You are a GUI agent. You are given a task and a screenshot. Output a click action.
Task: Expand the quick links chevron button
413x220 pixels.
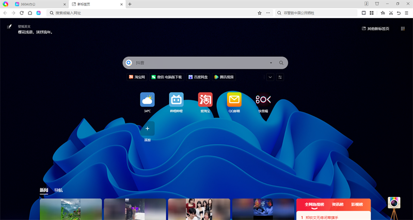[x=269, y=77]
